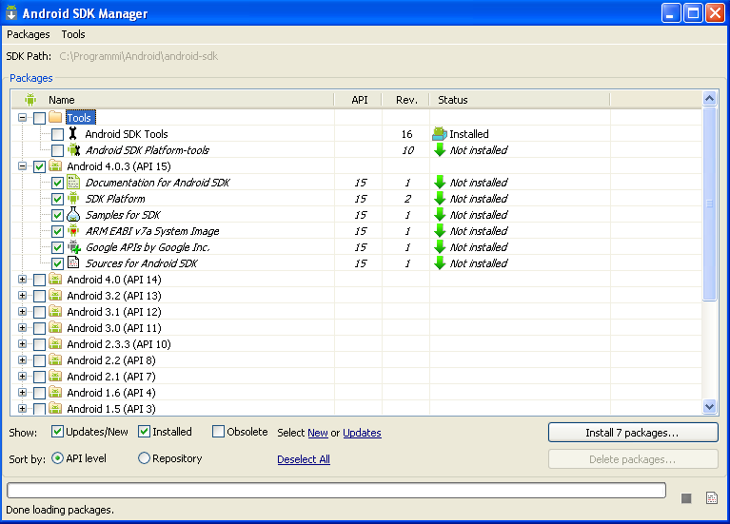Image resolution: width=730 pixels, height=524 pixels.
Task: Click the Updates selection link
Action: (362, 433)
